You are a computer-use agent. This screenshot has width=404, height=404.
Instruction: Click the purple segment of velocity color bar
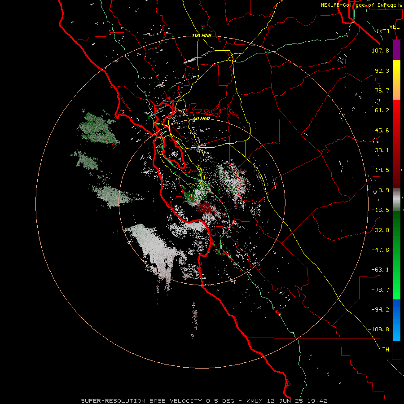(396, 50)
